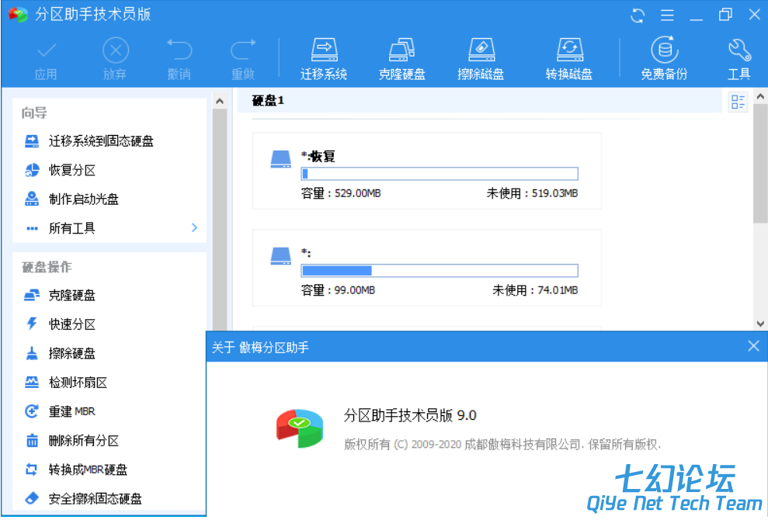This screenshot has width=768, height=520.
Task: Toggle the disk list view mode icon
Action: pyautogui.click(x=738, y=102)
